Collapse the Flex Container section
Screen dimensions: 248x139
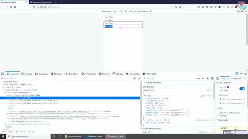point(217,83)
